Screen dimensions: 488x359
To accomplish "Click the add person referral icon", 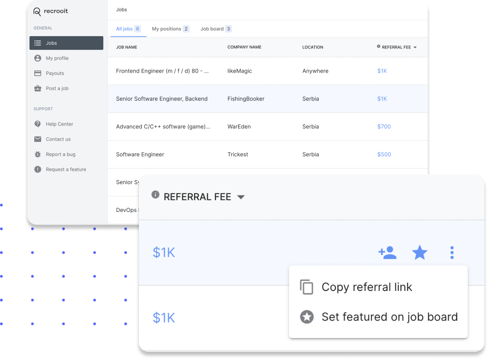I will tap(387, 253).
